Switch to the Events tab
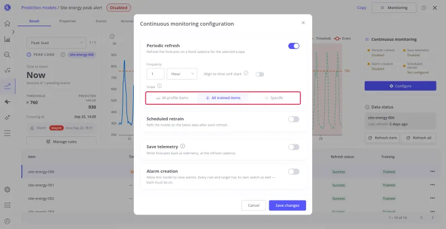Screen dimensions: 446x229 (x=101, y=21)
